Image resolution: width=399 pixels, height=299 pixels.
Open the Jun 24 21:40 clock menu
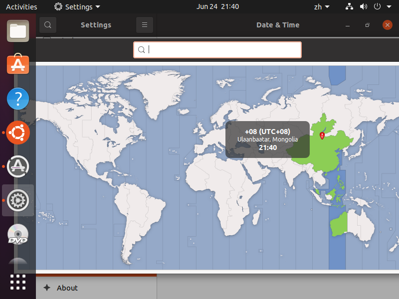click(x=217, y=7)
